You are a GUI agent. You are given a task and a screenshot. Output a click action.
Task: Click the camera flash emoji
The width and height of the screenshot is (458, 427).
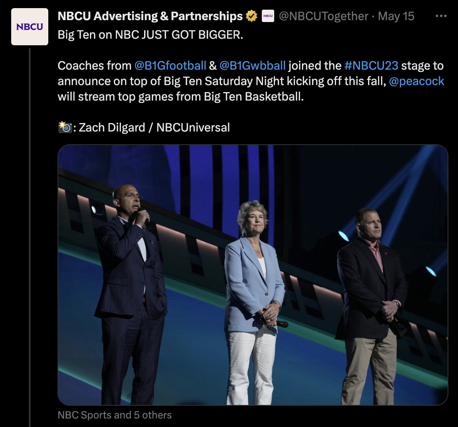(64, 127)
